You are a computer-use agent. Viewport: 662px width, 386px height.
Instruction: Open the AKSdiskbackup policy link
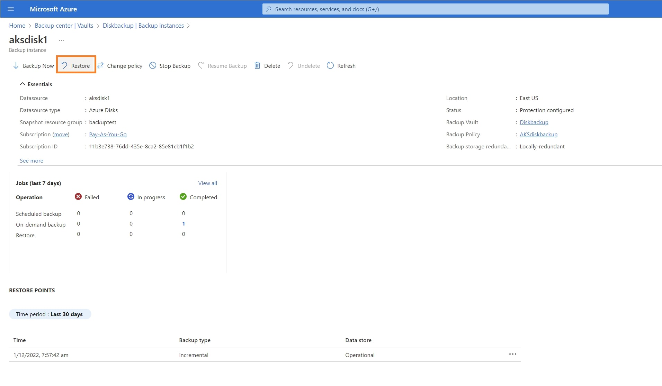pyautogui.click(x=538, y=134)
